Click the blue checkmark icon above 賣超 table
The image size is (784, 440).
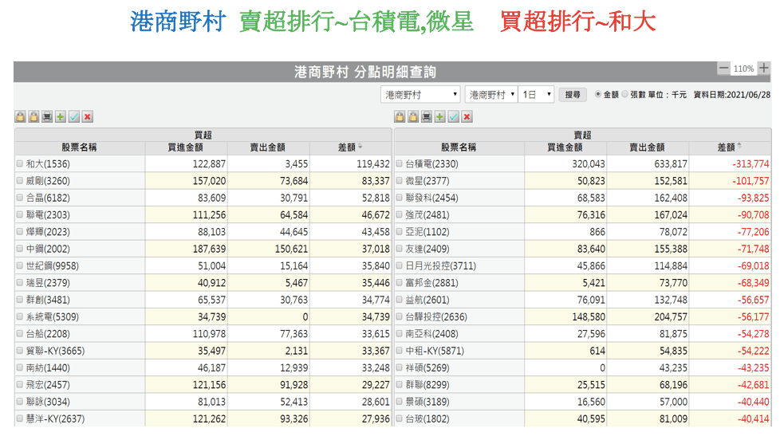(x=453, y=117)
